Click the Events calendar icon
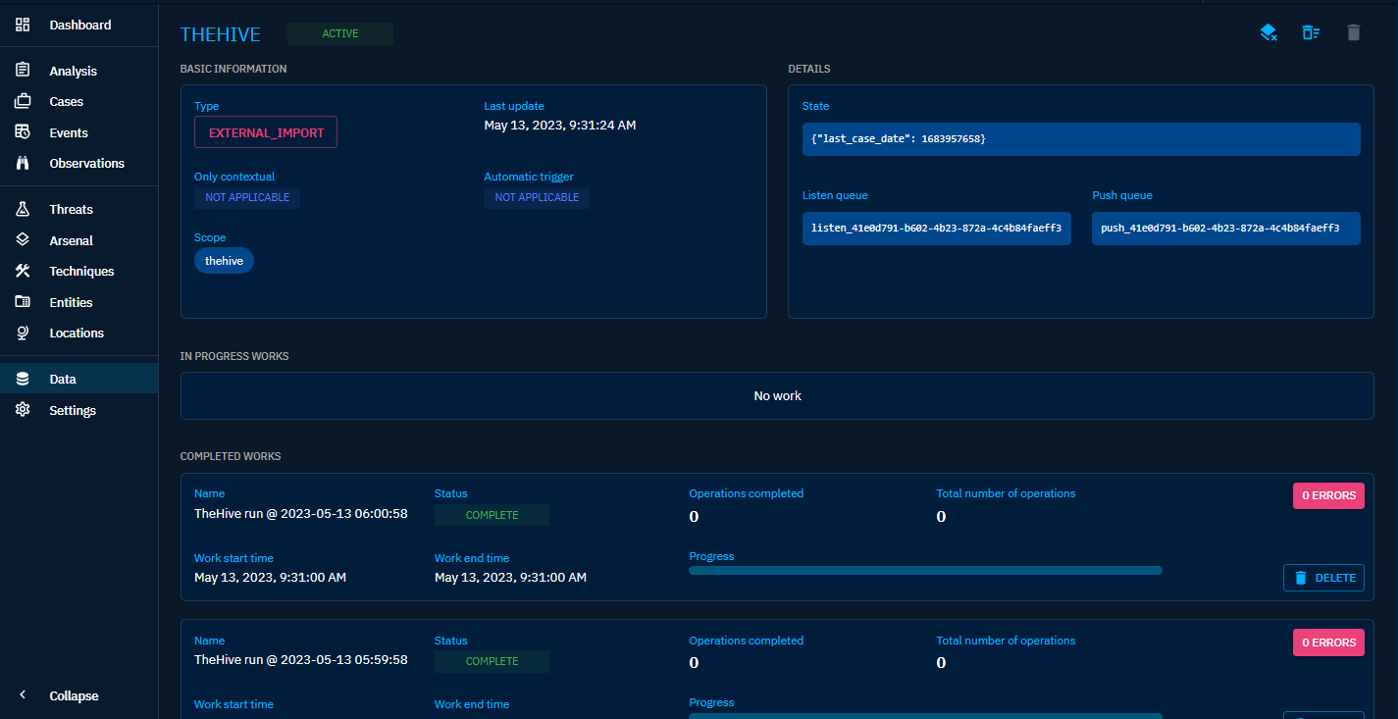 [x=23, y=132]
